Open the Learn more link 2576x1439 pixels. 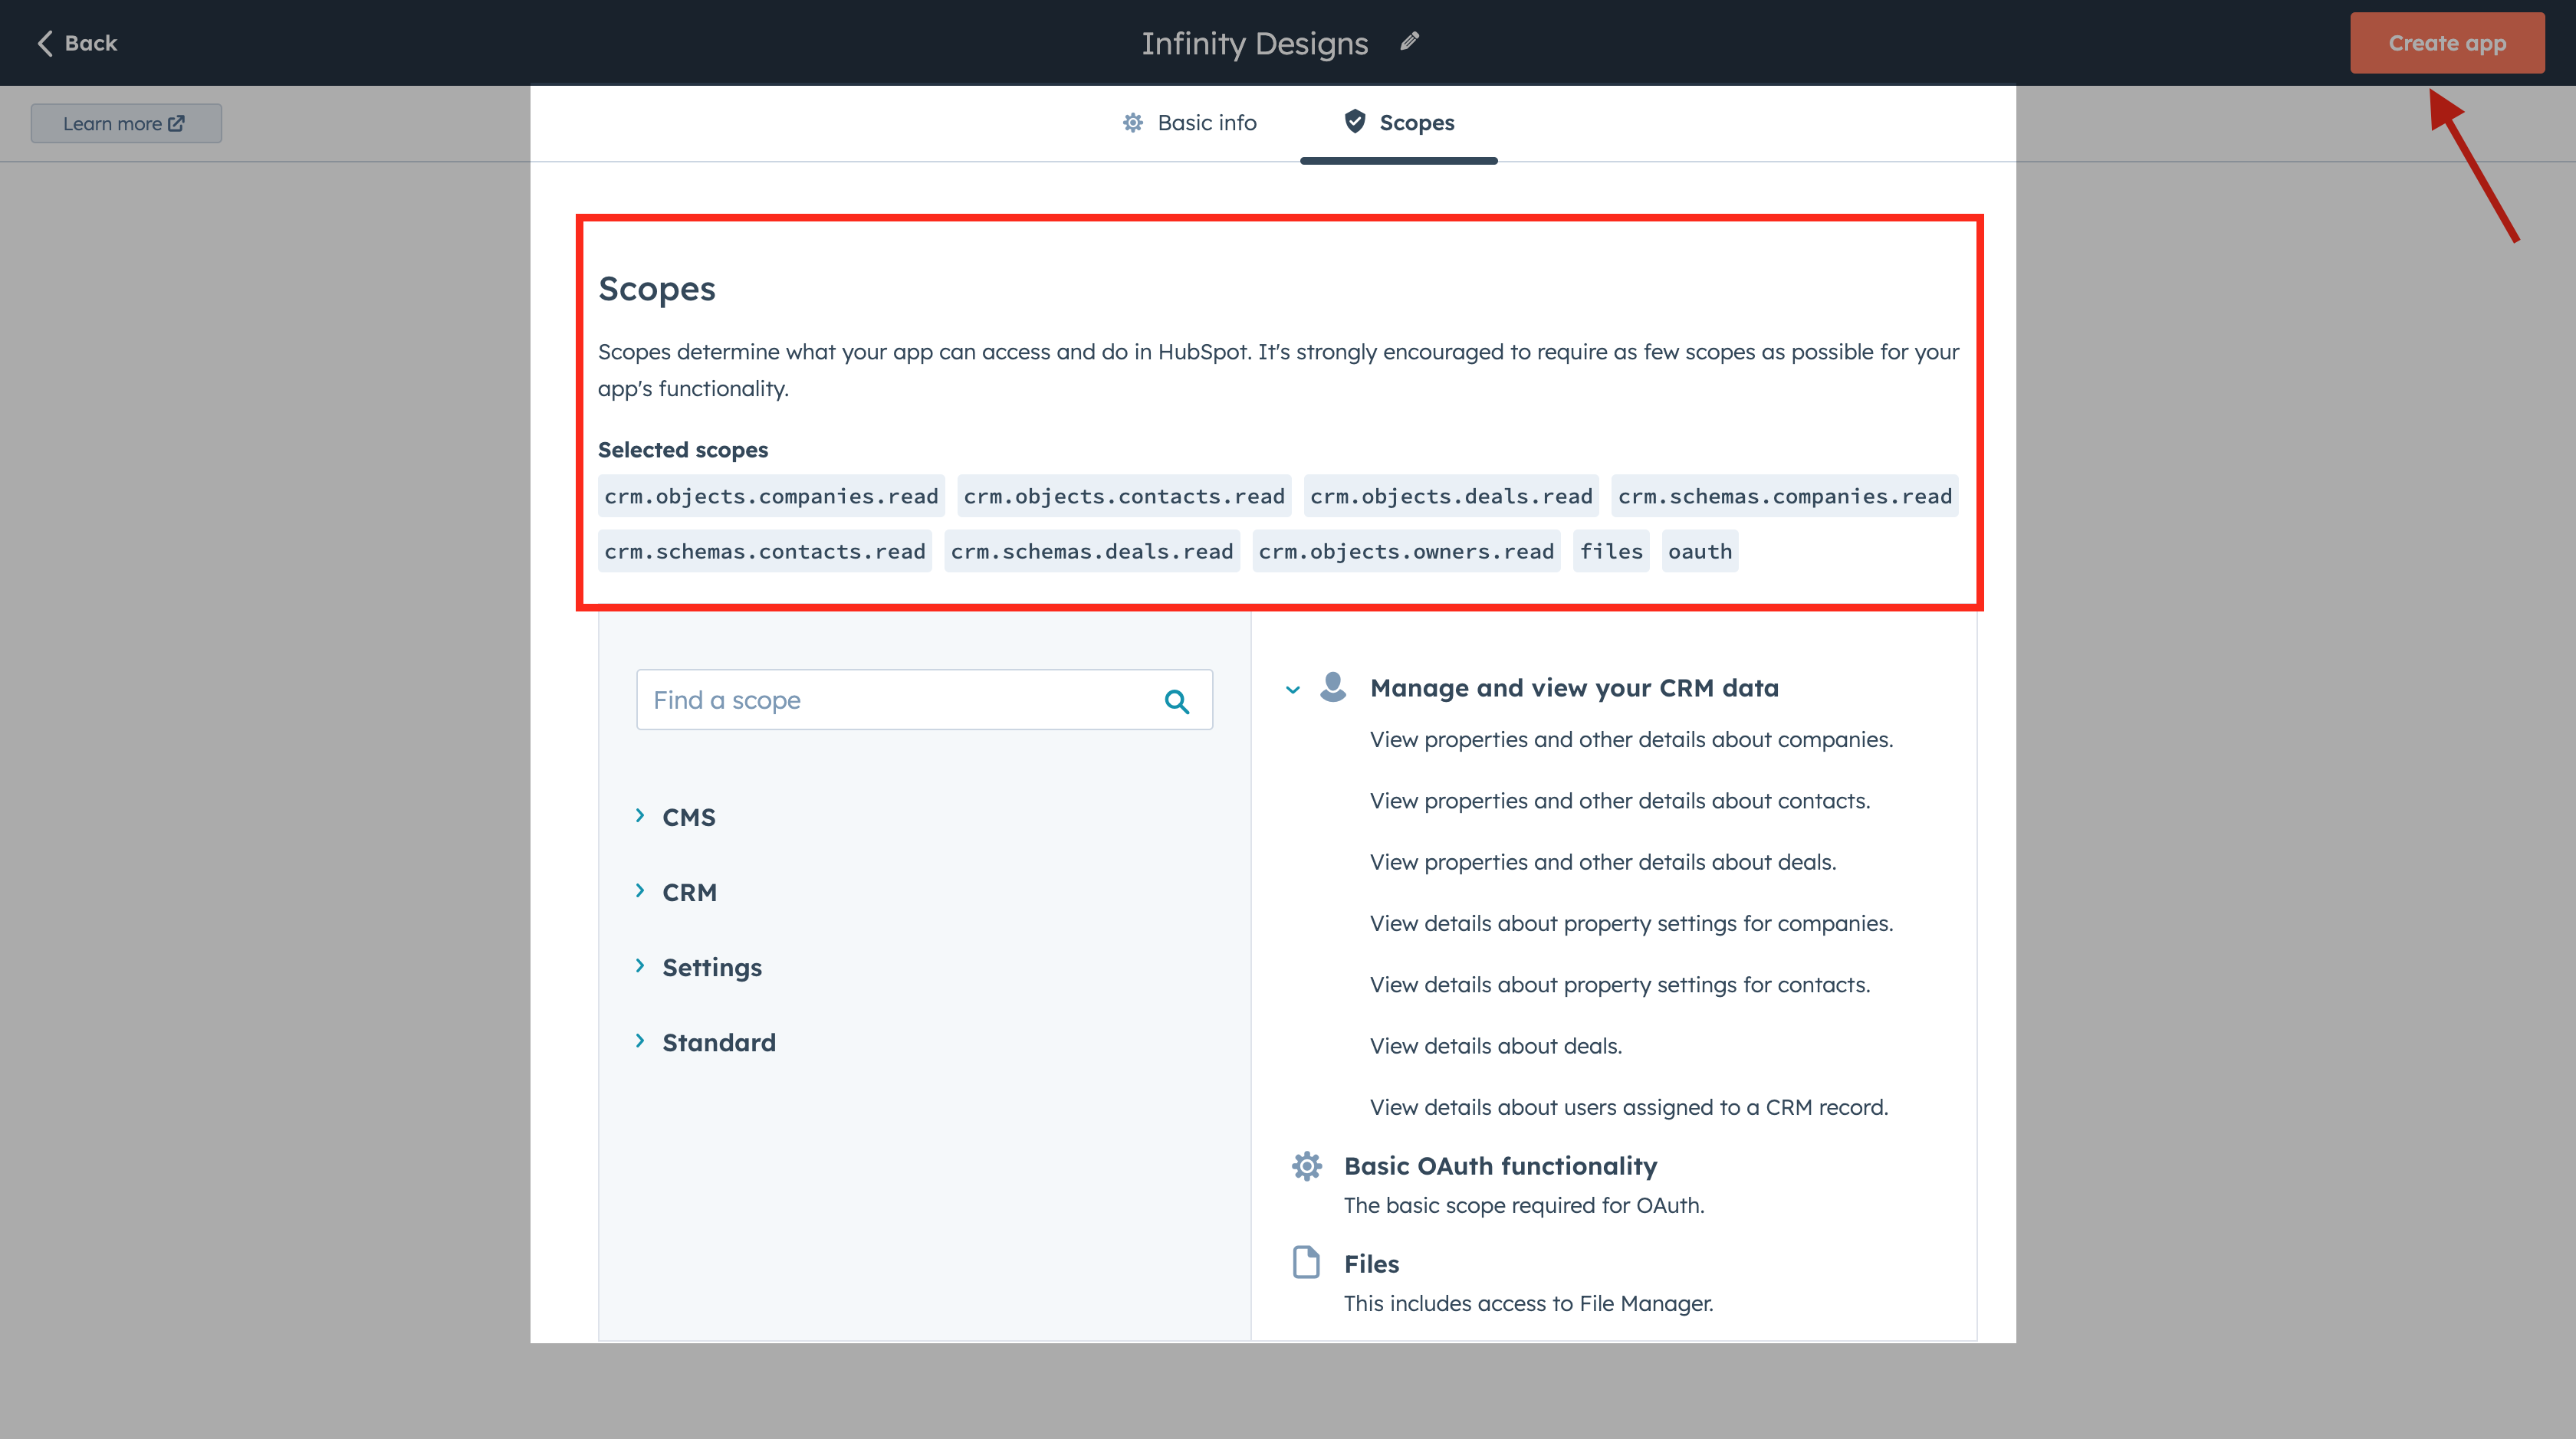point(126,124)
